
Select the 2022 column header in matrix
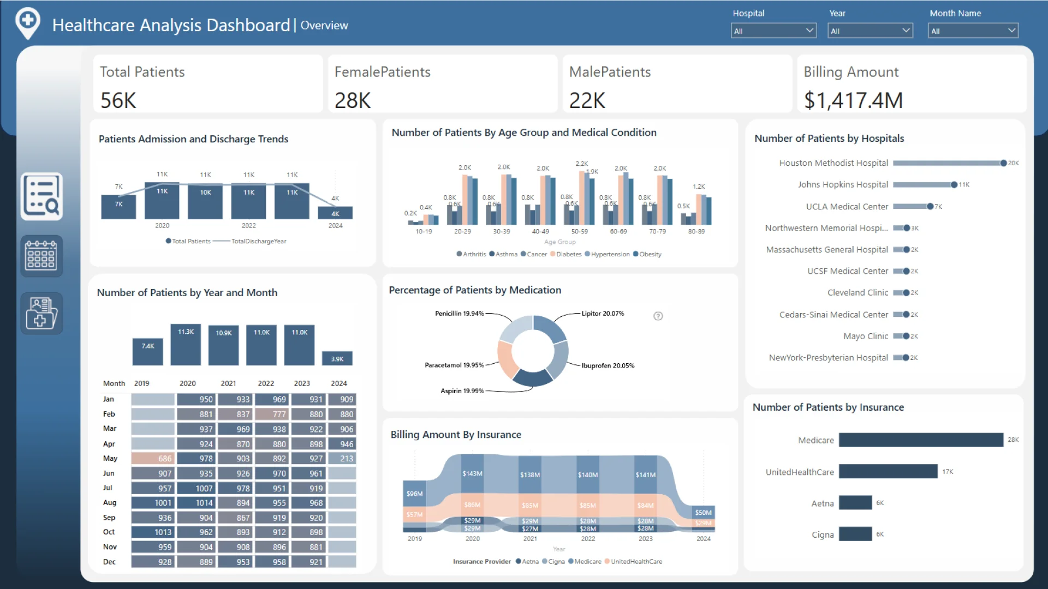click(266, 383)
